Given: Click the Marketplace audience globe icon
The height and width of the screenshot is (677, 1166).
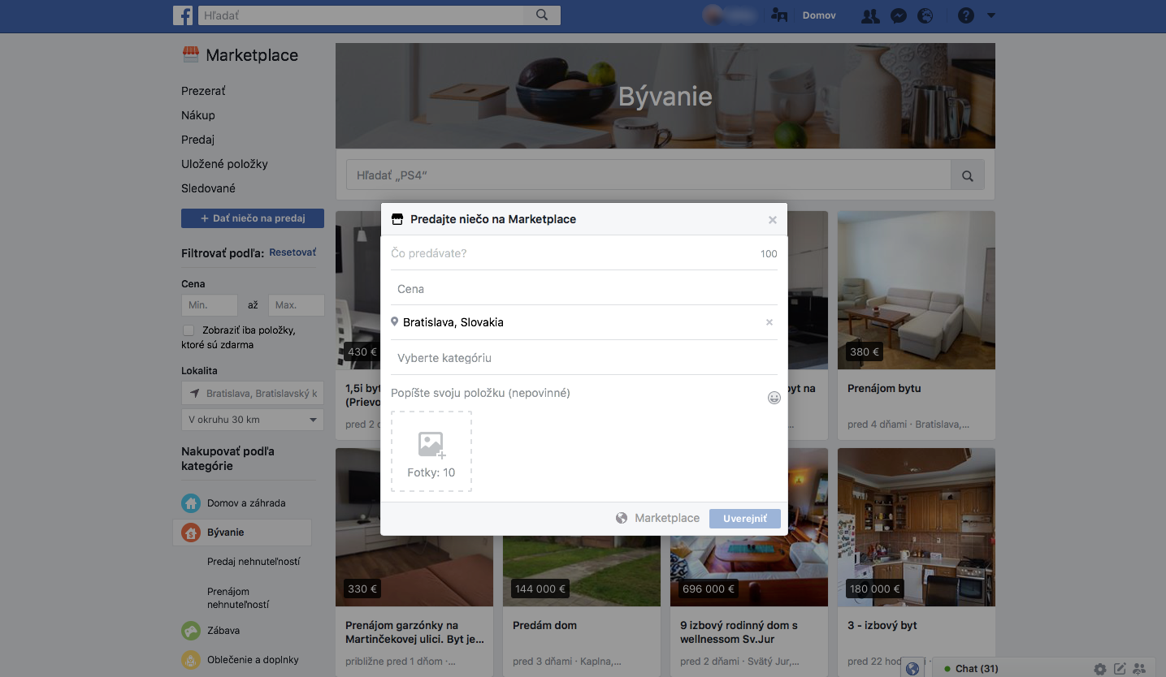Looking at the screenshot, I should [x=622, y=518].
